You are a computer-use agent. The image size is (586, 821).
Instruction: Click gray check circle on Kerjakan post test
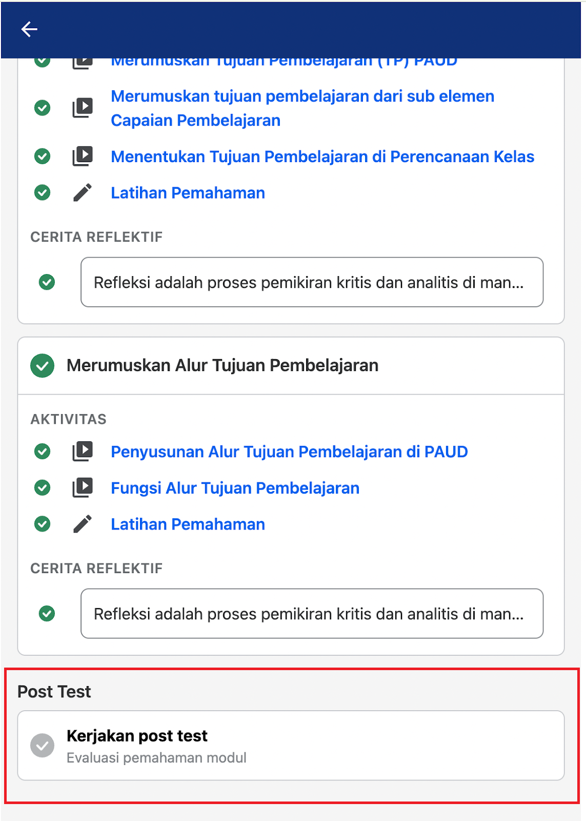[x=42, y=746]
